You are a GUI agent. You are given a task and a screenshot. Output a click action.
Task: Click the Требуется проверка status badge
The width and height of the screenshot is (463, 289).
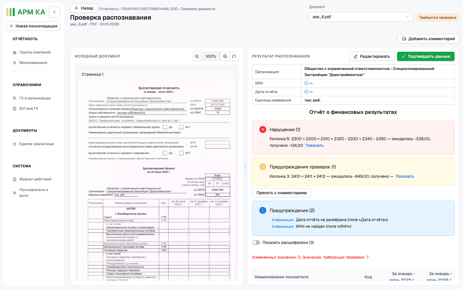click(438, 17)
